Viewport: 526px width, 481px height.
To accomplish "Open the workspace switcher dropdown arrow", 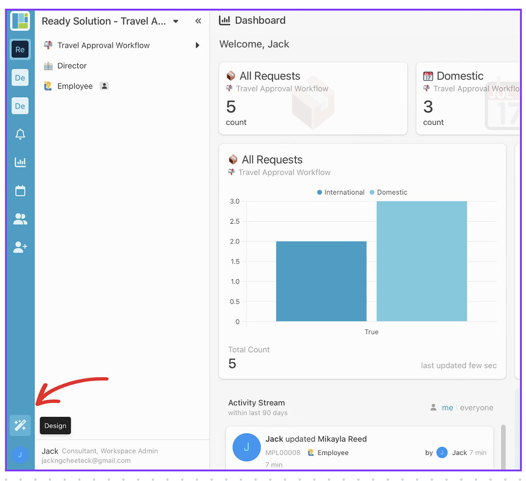I will pyautogui.click(x=175, y=22).
